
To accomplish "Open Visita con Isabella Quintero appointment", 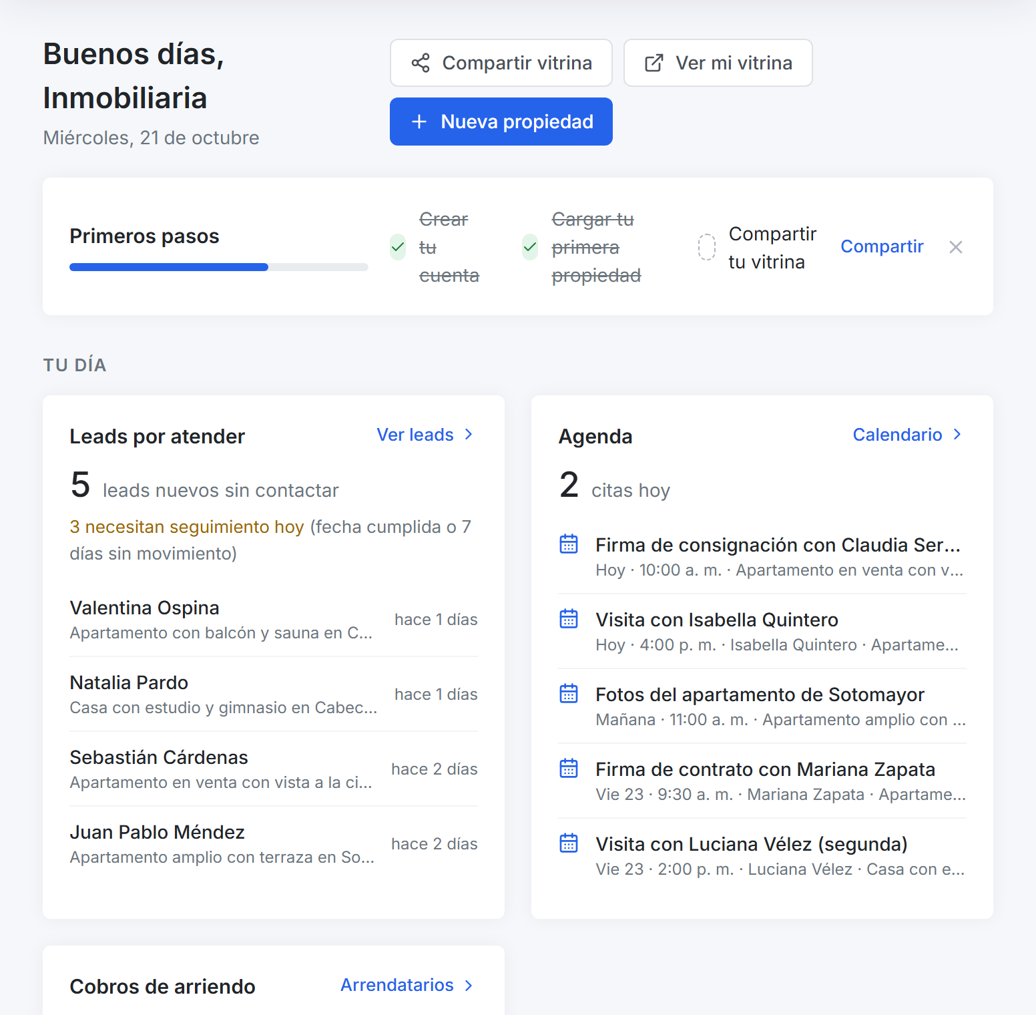I will [x=762, y=632].
